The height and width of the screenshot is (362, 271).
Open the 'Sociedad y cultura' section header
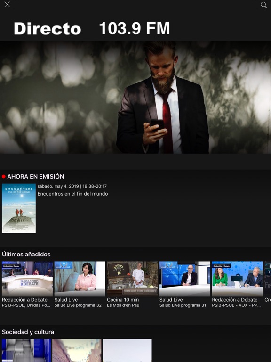28,332
